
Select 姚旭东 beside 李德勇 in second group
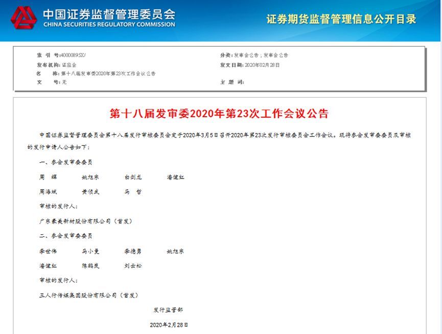pyautogui.click(x=175, y=251)
